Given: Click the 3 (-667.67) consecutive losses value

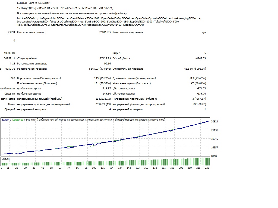Looking at the screenshot, I should point(199,99).
